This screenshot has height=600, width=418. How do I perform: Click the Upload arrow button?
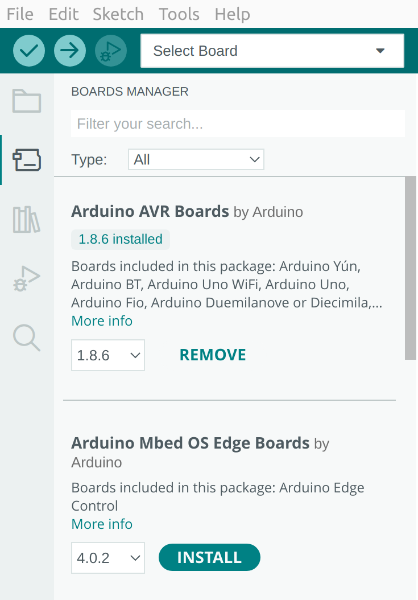tap(69, 51)
